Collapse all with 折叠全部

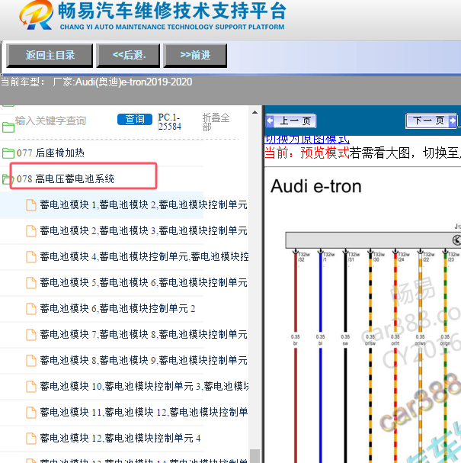pos(216,121)
